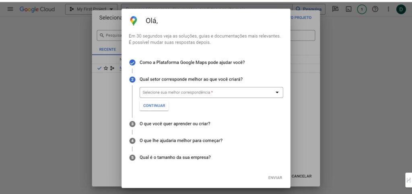Viewport: 412px width, 194px height.
Task: Open the hamburger navigation menu
Action: point(10,9)
